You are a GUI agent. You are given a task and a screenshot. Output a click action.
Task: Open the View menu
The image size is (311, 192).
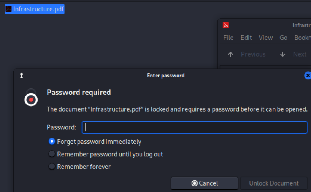pyautogui.click(x=265, y=38)
